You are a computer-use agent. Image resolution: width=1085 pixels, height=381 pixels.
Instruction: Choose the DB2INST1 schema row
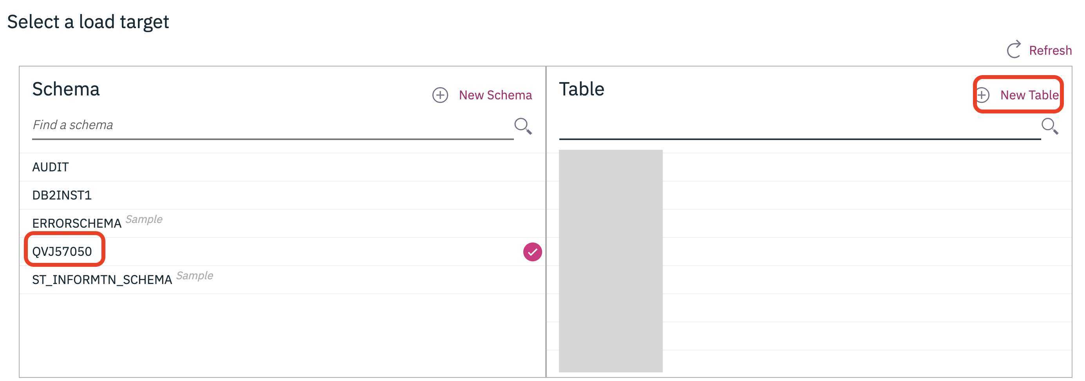click(62, 195)
